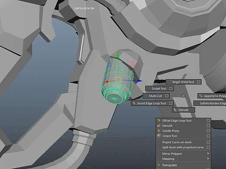The height and width of the screenshot is (169, 226).
Task: Select Insert Edge Loop Tool
Action: tap(152, 103)
